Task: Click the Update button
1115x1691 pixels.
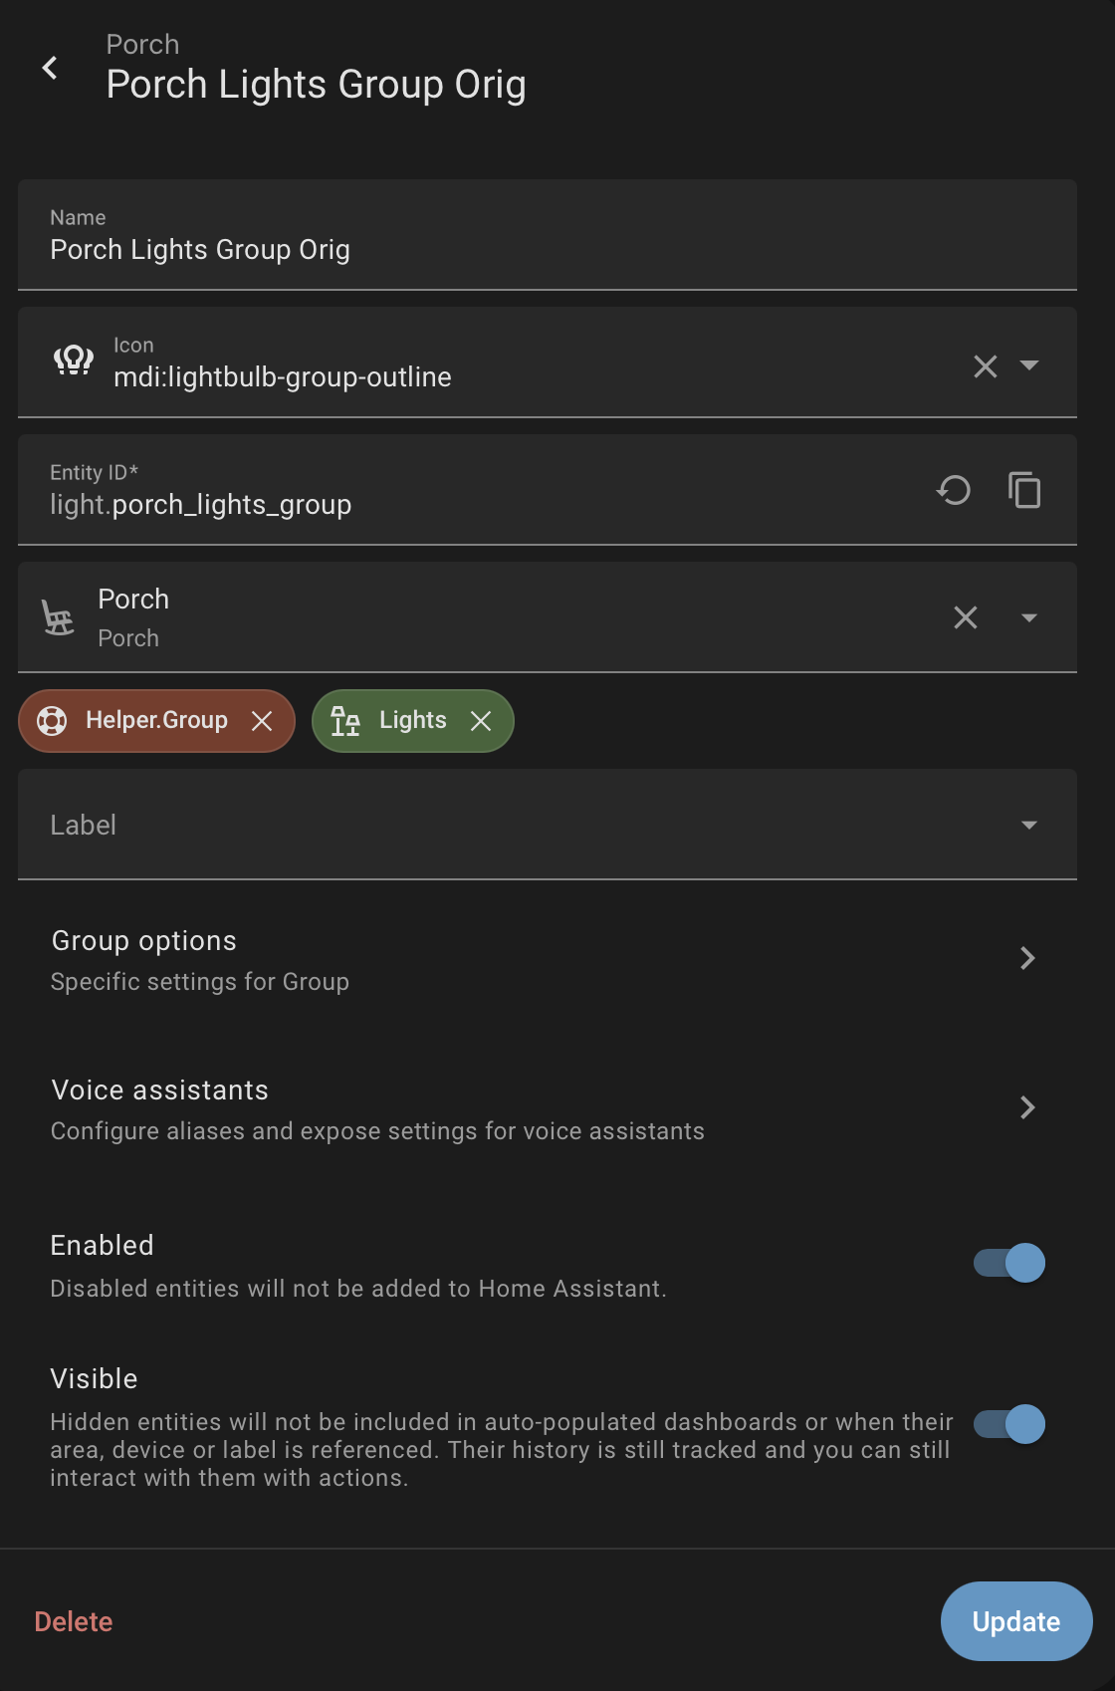Action: click(x=1015, y=1621)
